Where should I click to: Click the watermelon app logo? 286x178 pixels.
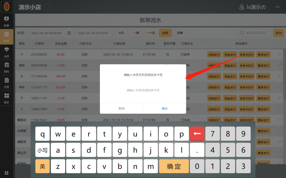(x=7, y=7)
